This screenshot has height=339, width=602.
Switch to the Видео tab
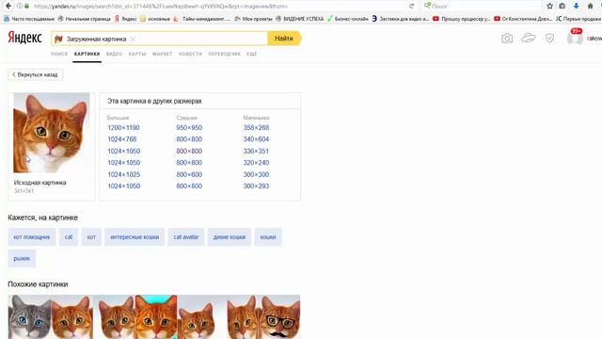tap(114, 54)
